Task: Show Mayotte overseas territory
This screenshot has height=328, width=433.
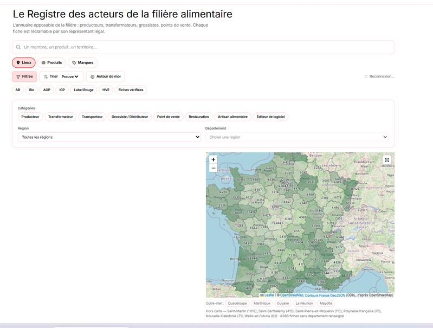Action: [326, 304]
